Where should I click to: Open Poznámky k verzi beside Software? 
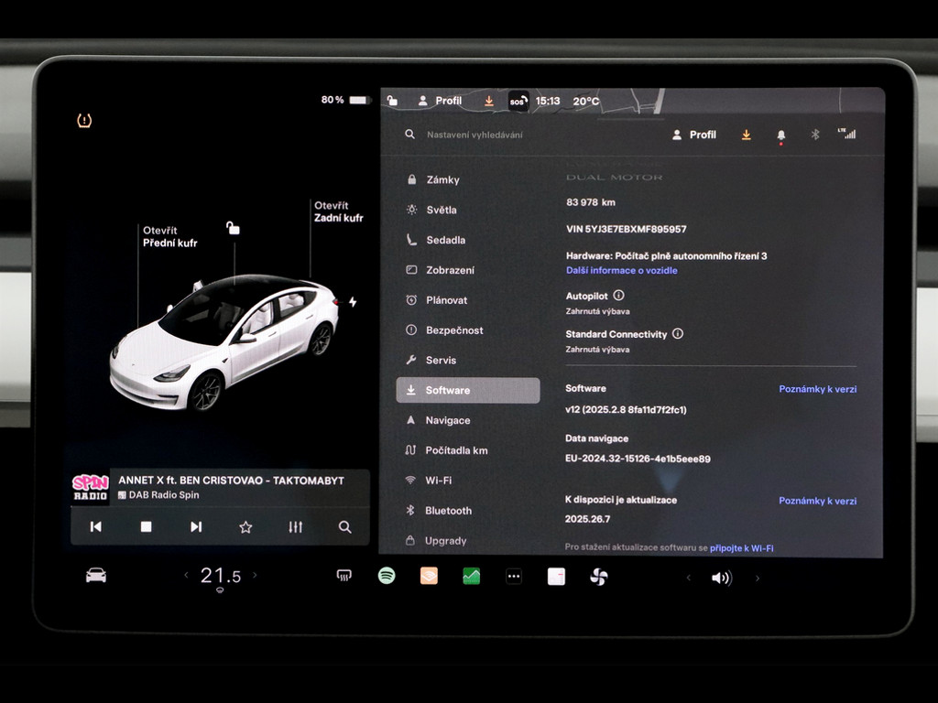coord(817,388)
